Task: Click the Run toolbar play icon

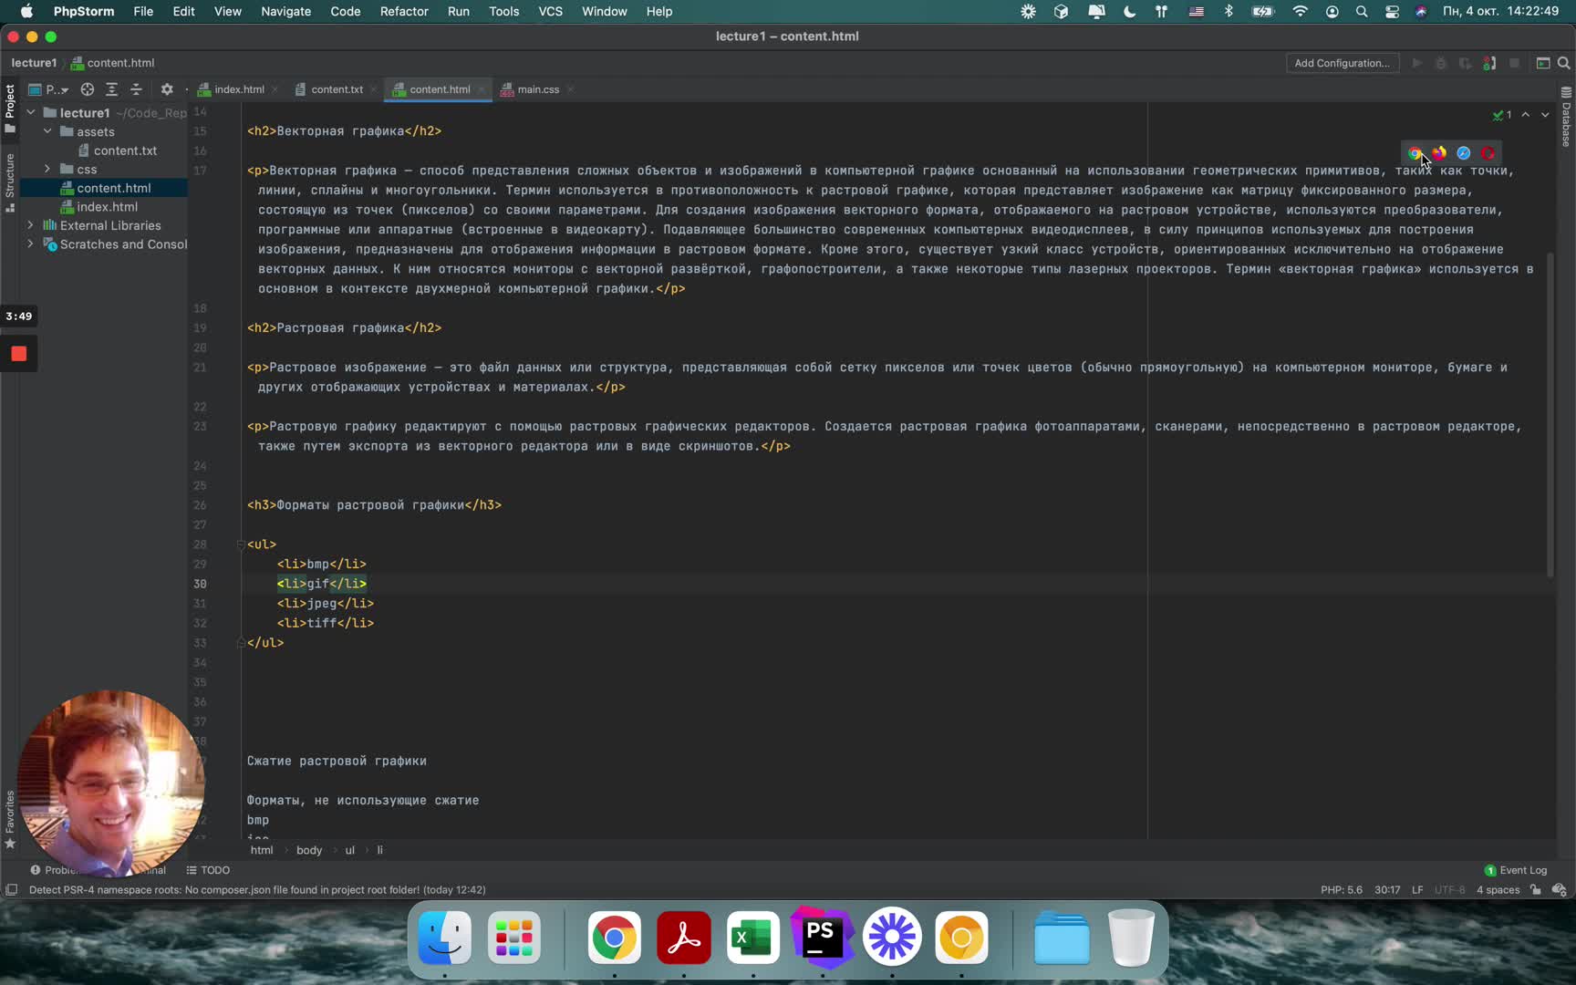Action: [1416, 63]
